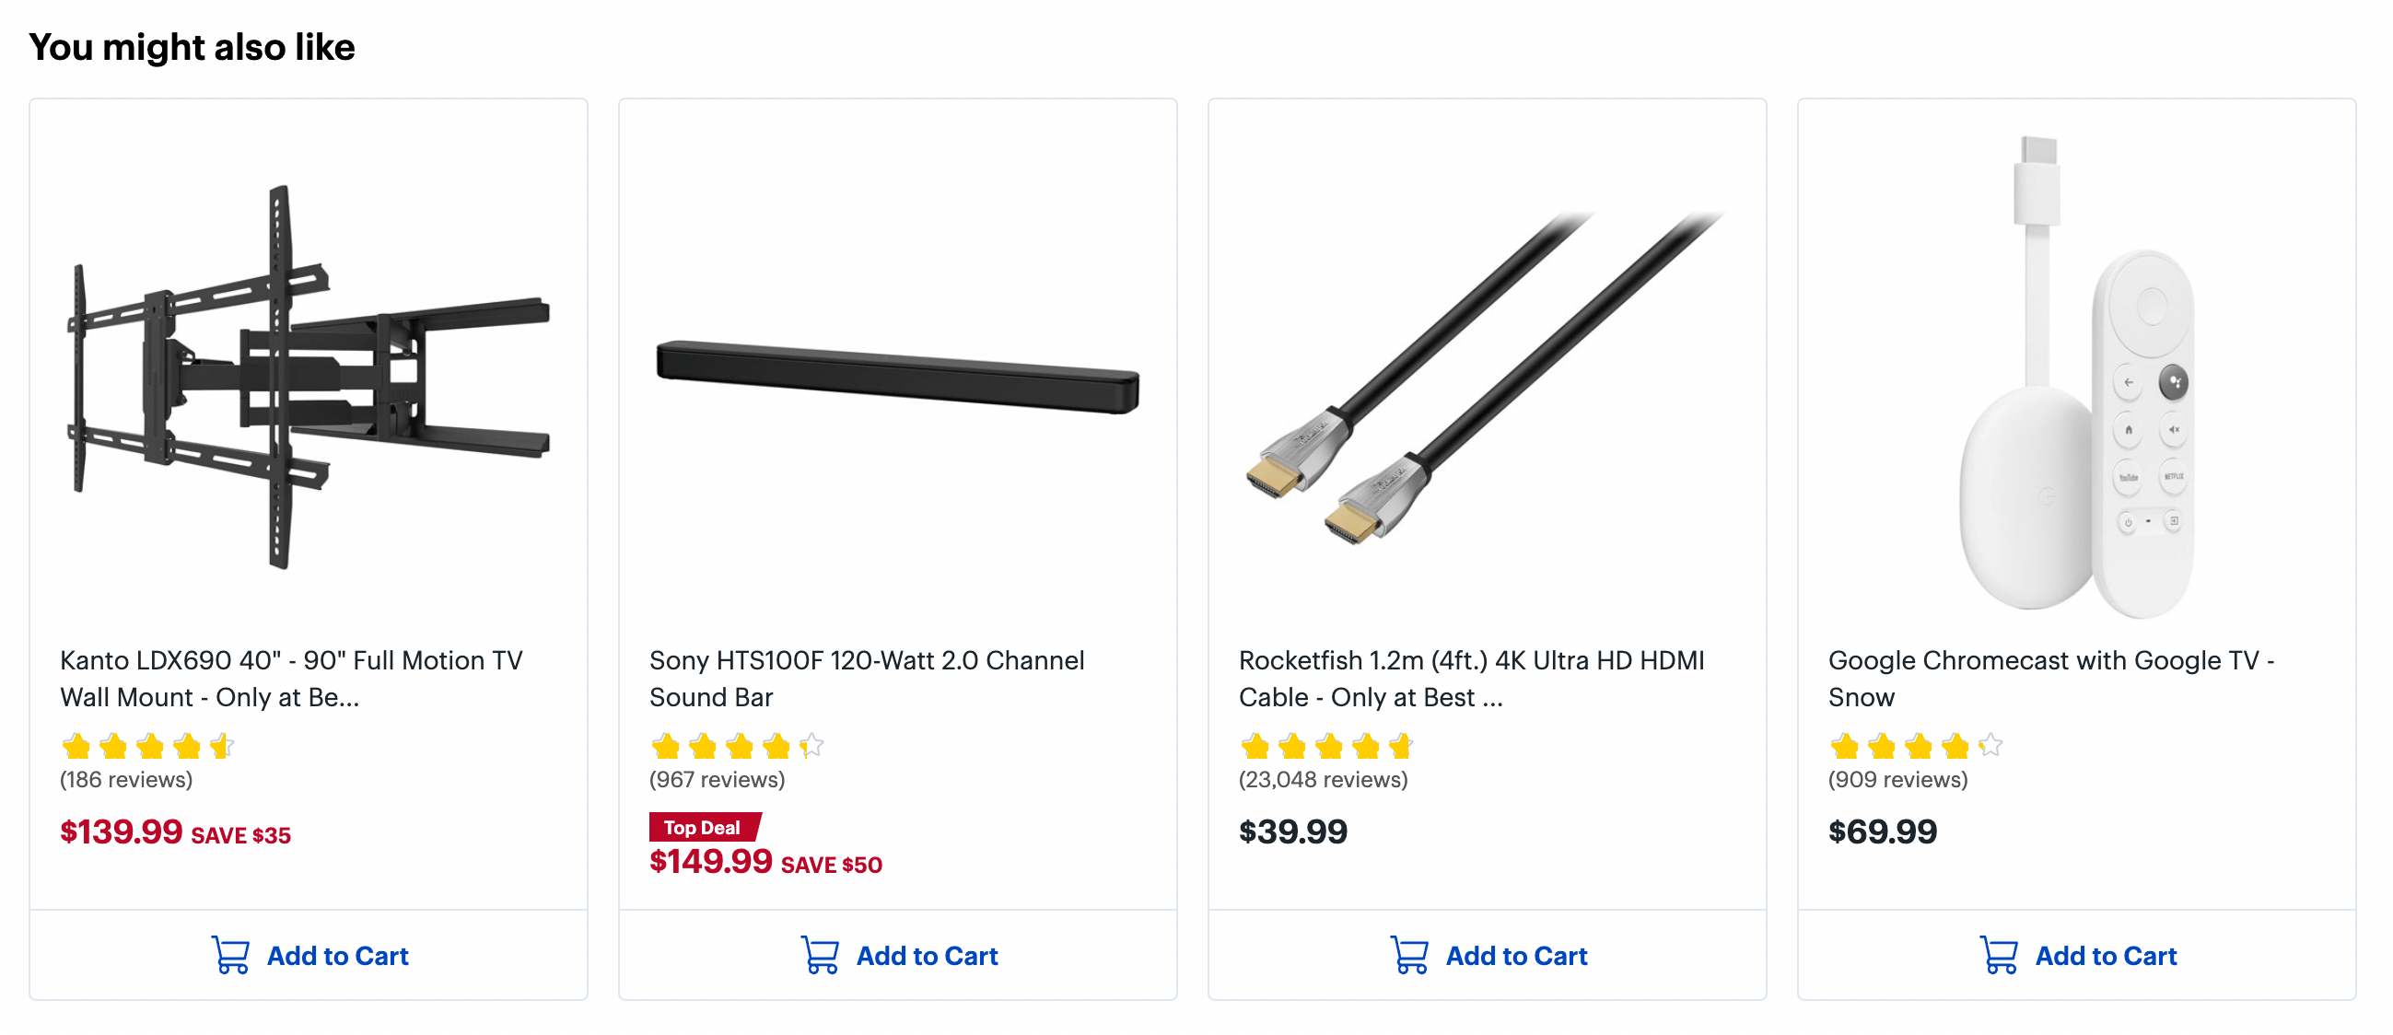Click the You might also like heading
Viewport: 2393px width, 1035px height.
coord(192,44)
